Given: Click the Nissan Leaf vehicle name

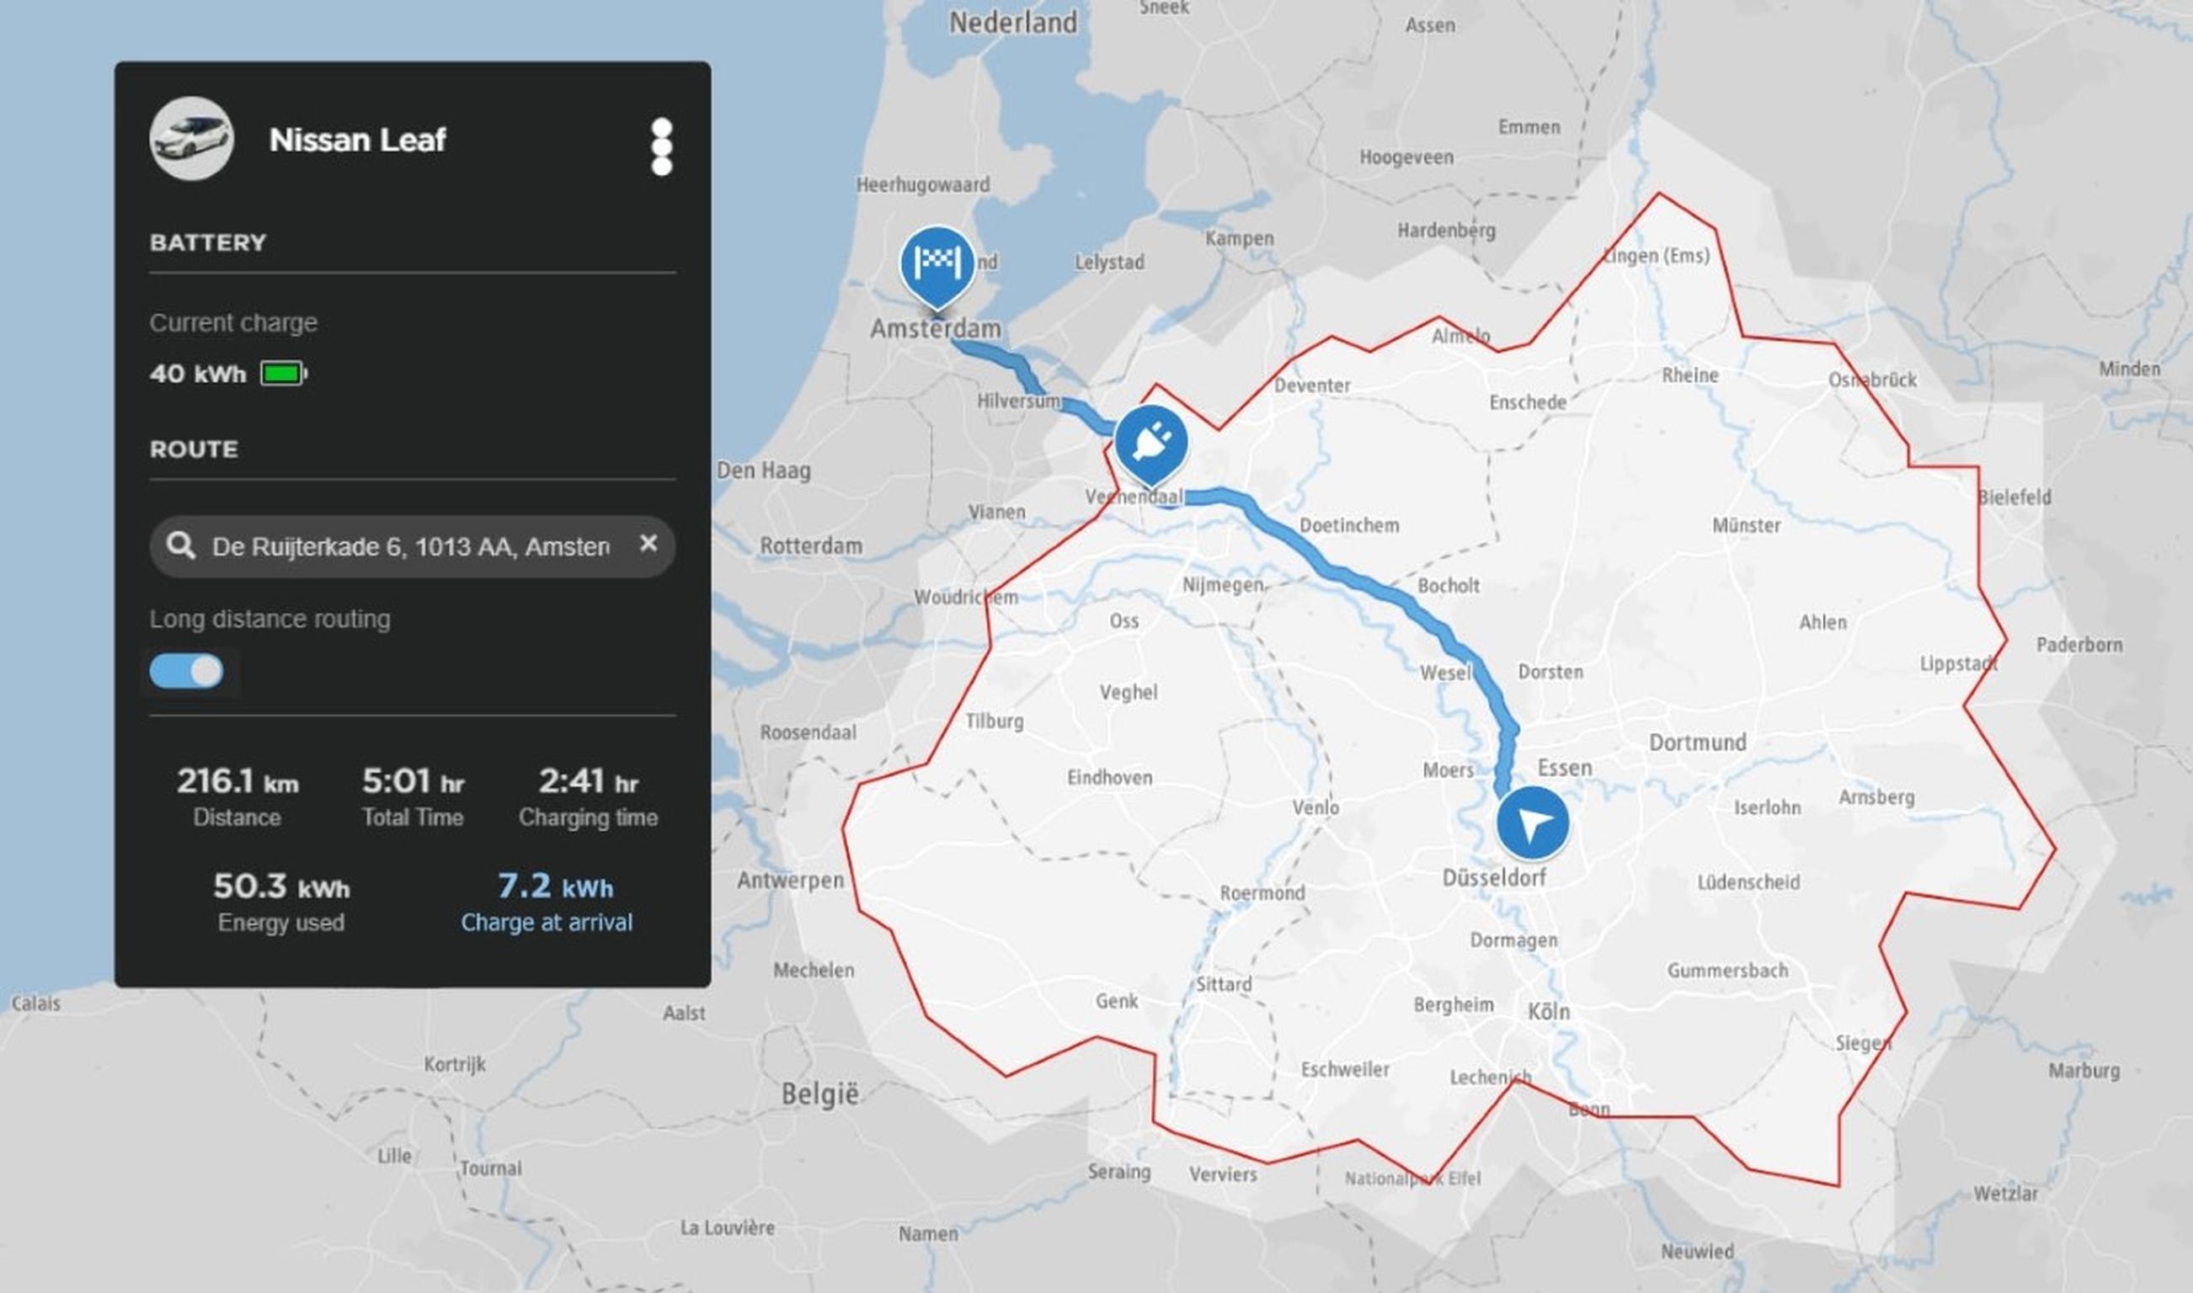Looking at the screenshot, I should (357, 140).
